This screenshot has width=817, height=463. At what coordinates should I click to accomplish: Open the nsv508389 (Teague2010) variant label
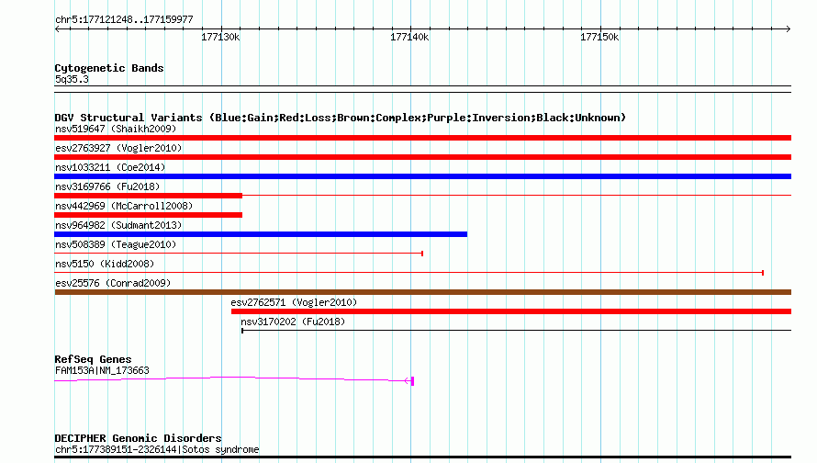click(x=116, y=244)
